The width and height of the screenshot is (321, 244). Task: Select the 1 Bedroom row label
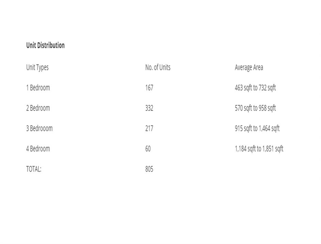[x=38, y=88]
